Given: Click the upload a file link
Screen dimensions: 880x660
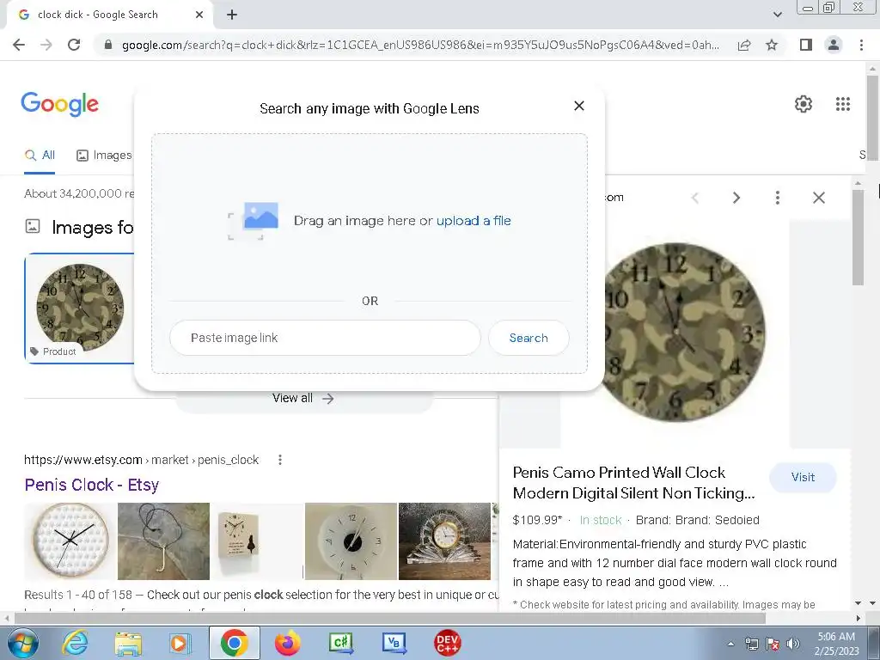Looking at the screenshot, I should (x=474, y=221).
